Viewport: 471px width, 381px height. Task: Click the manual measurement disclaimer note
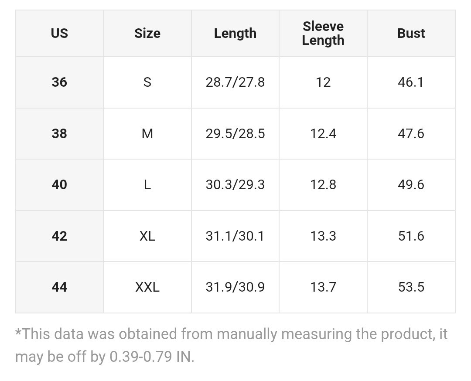pos(231,345)
